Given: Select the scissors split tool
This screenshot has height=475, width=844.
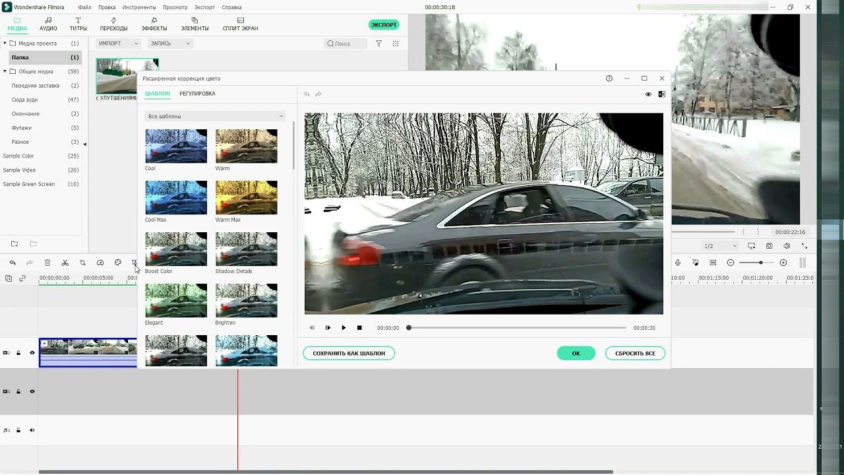Looking at the screenshot, I should 65,263.
